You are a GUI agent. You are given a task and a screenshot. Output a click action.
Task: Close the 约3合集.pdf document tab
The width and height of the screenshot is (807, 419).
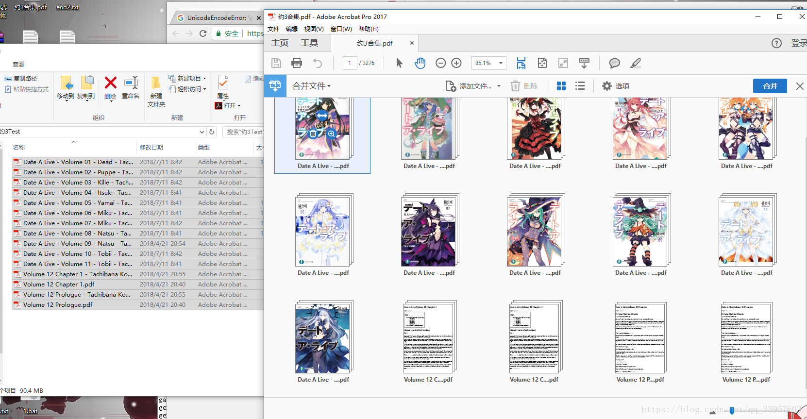pos(412,43)
